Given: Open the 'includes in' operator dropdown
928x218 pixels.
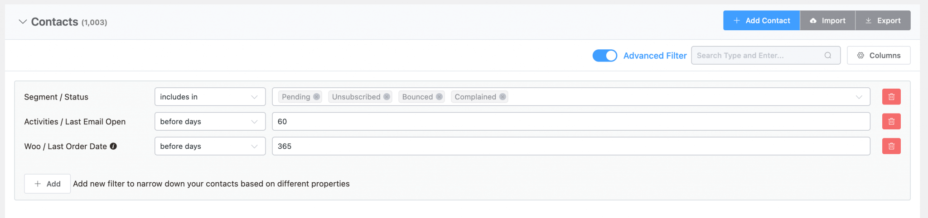Looking at the screenshot, I should (x=210, y=97).
